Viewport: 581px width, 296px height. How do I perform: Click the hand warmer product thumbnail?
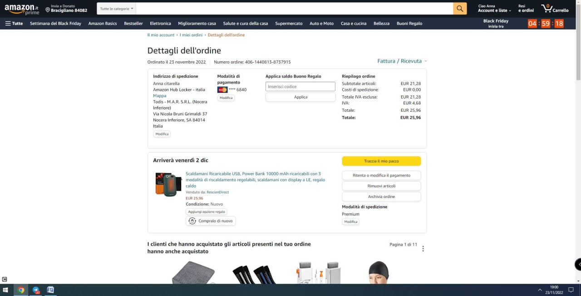168,184
